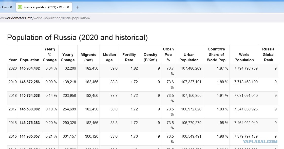Screen dimensions: 284x149
Task: Select world share value 1.89 %
Action: click(x=223, y=82)
